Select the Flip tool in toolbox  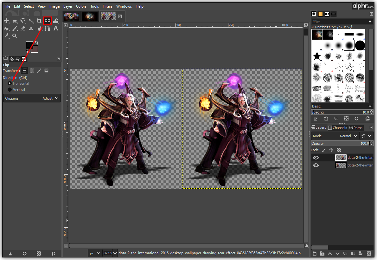pos(48,21)
